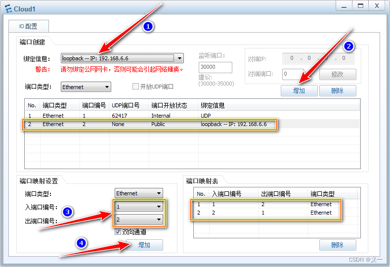Select port row 2 with Public status

(x=192, y=124)
